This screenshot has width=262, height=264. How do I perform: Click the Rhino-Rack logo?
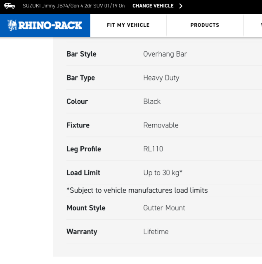pyautogui.click(x=45, y=26)
